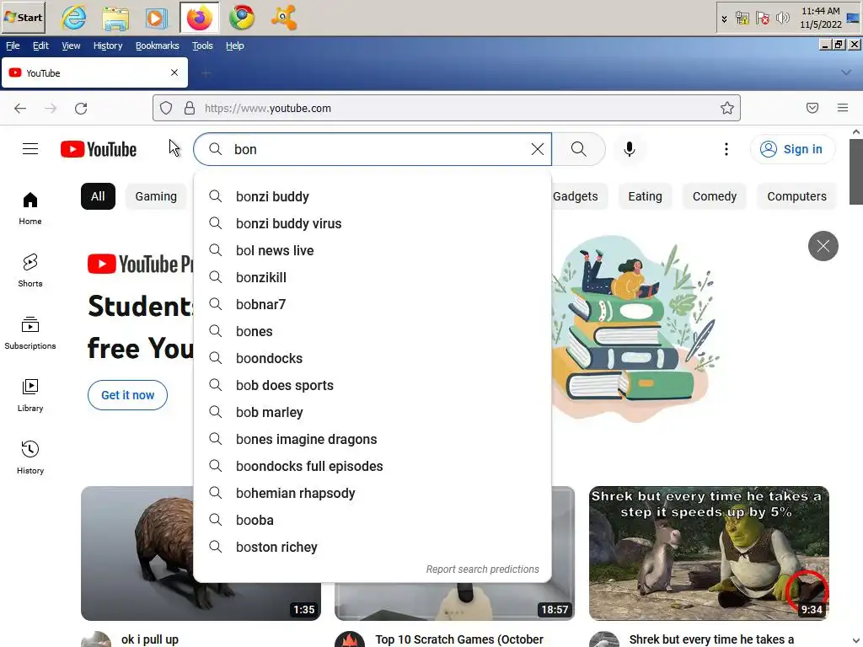Click Report search predictions link
The width and height of the screenshot is (863, 647).
483,569
